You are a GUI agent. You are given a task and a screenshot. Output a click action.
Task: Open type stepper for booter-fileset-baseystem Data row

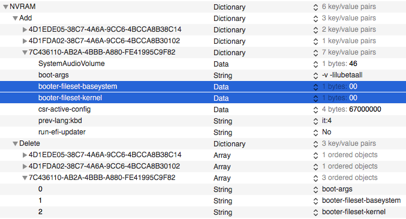(x=315, y=87)
